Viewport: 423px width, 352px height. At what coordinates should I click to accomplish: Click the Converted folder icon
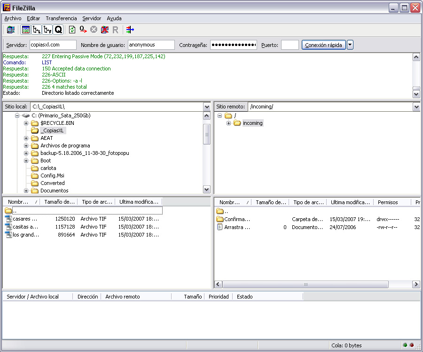click(34, 183)
